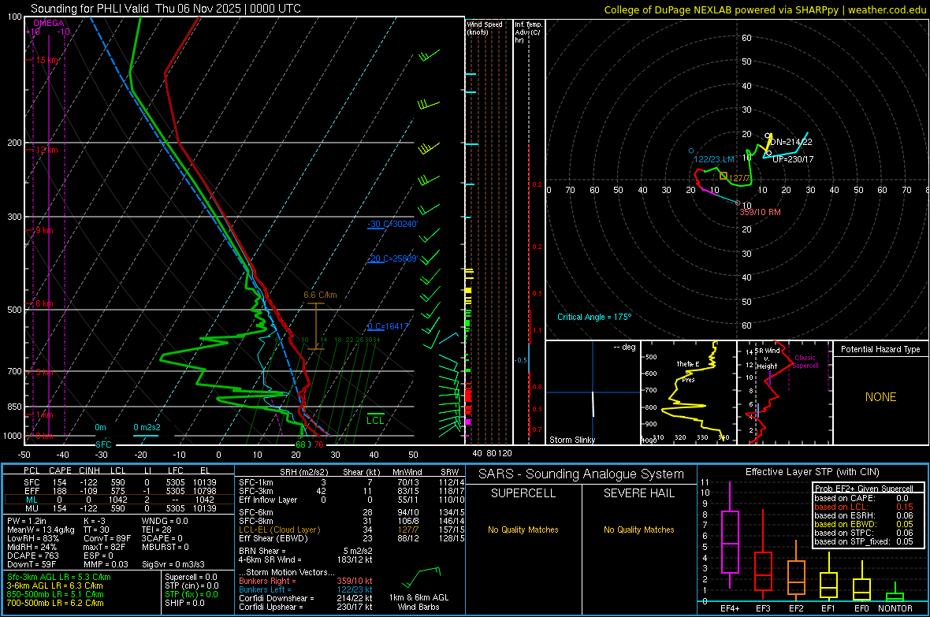Click the 122/23 LM left-mover marker
This screenshot has height=617, width=930.
pos(691,151)
